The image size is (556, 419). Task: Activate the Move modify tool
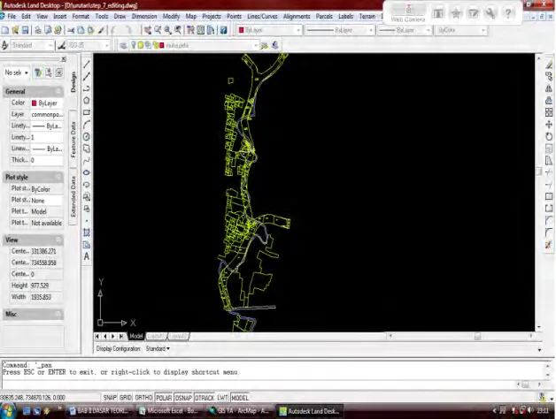click(x=549, y=125)
